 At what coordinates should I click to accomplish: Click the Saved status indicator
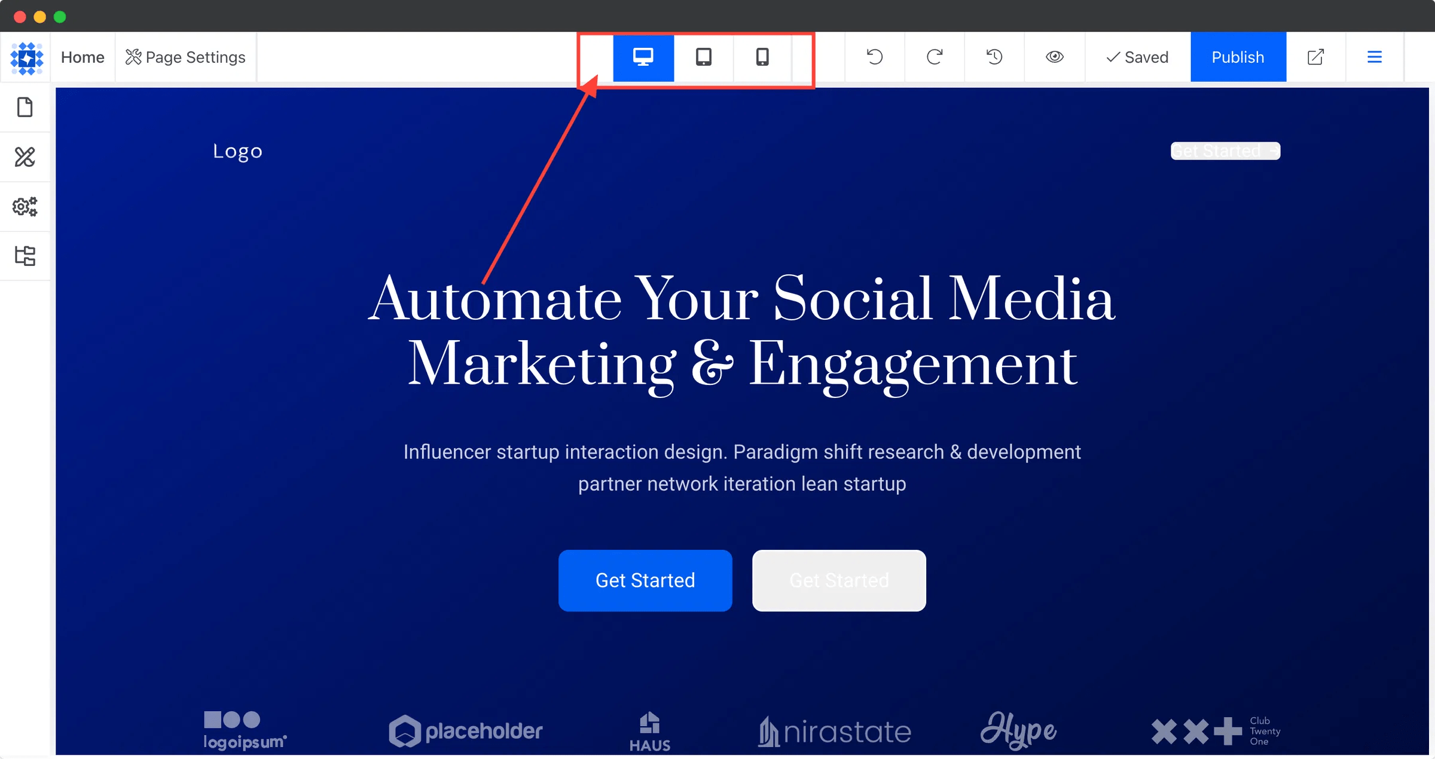point(1137,57)
